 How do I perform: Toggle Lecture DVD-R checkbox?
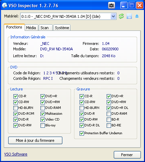click(15, 120)
